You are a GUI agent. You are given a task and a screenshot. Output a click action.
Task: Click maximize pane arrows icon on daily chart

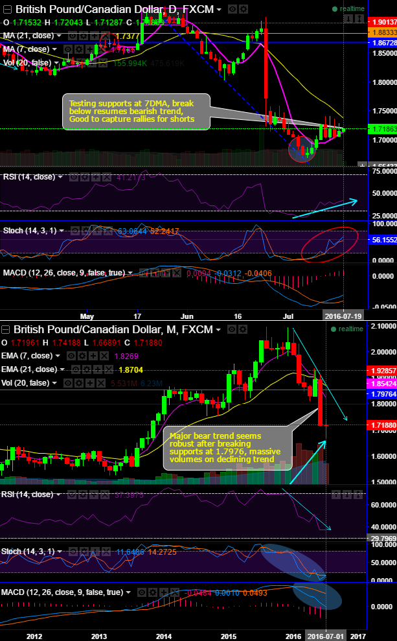(359, 18)
